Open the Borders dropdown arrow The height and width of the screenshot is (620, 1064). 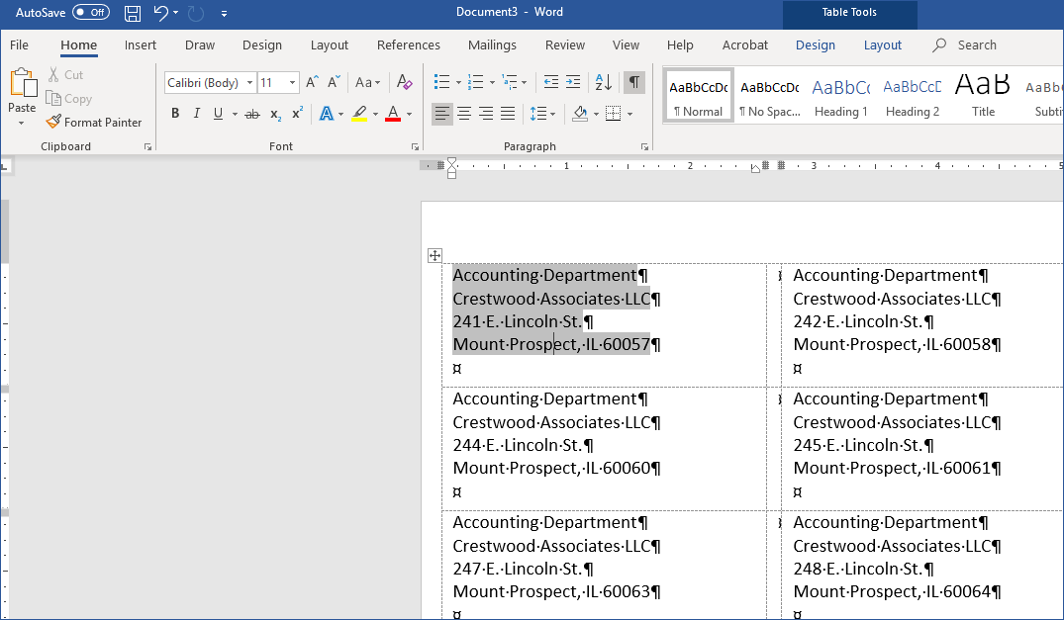tap(629, 114)
